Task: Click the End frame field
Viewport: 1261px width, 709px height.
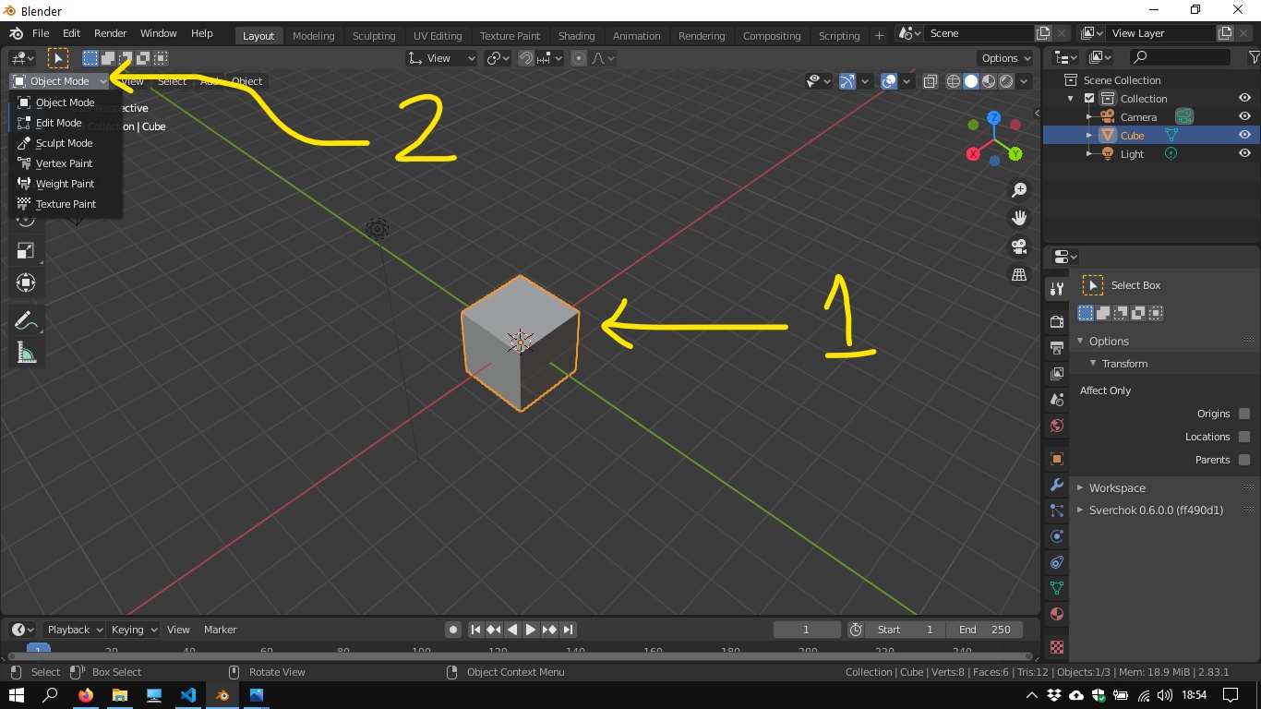Action: [x=984, y=630]
